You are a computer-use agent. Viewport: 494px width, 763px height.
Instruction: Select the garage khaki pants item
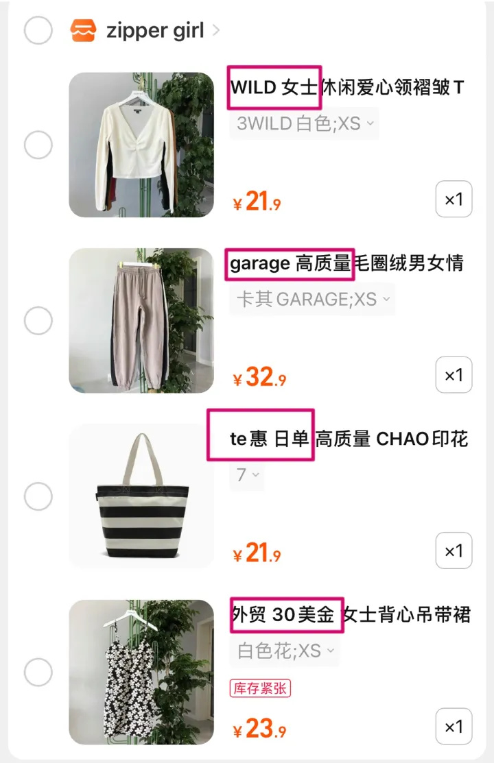(38, 320)
